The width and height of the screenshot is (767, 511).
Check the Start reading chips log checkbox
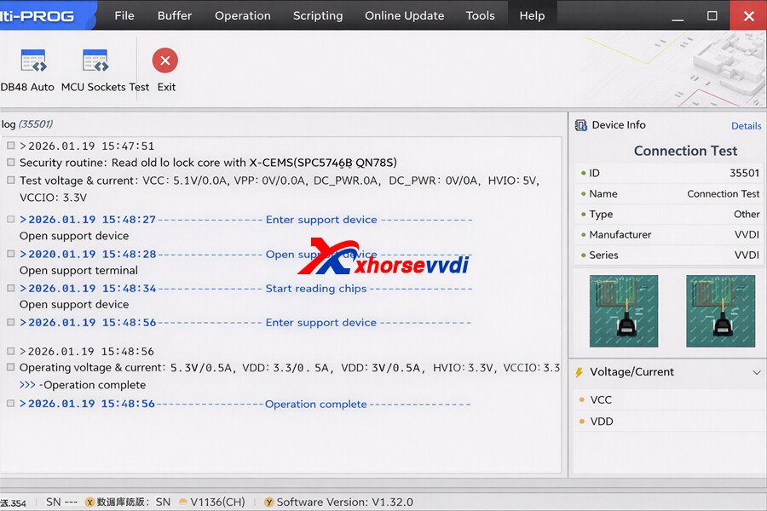coord(10,288)
